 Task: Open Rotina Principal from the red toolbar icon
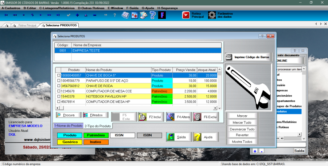coord(186,15)
